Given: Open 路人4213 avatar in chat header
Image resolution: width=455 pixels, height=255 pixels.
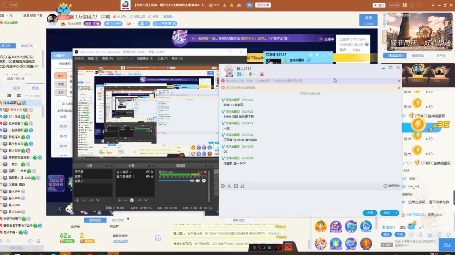Looking at the screenshot, I should (x=228, y=71).
